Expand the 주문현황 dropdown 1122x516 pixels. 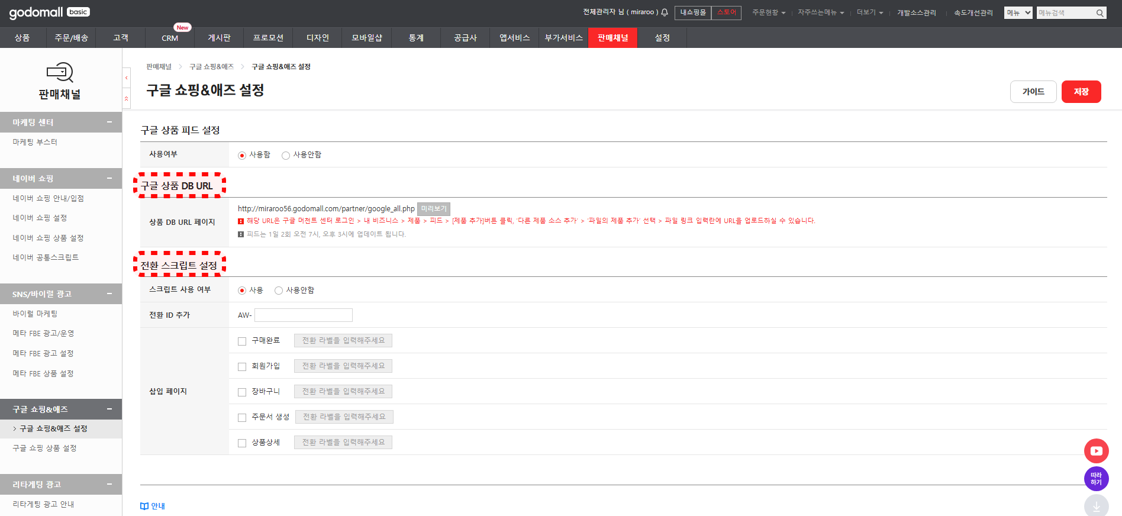[x=769, y=12]
